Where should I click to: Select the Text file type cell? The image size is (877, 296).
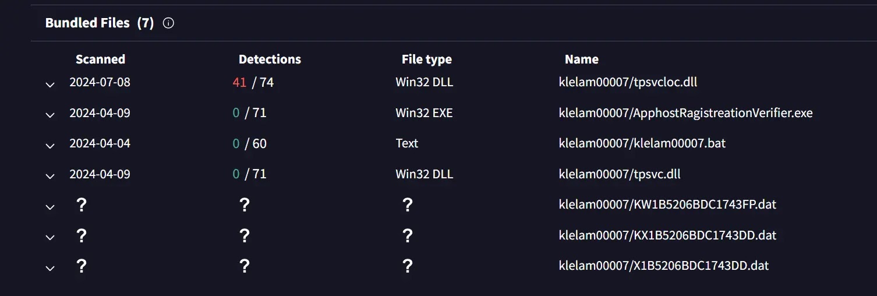click(x=407, y=143)
